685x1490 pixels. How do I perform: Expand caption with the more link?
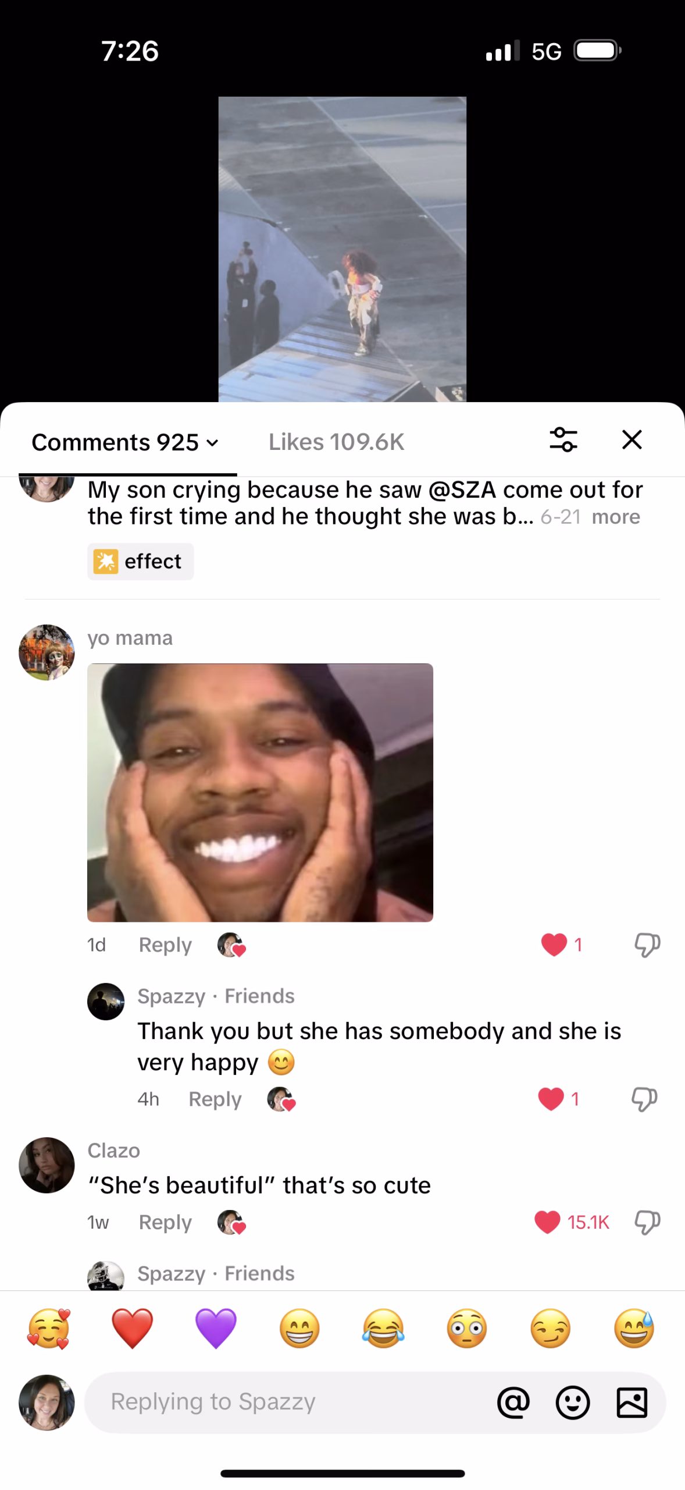pyautogui.click(x=616, y=517)
